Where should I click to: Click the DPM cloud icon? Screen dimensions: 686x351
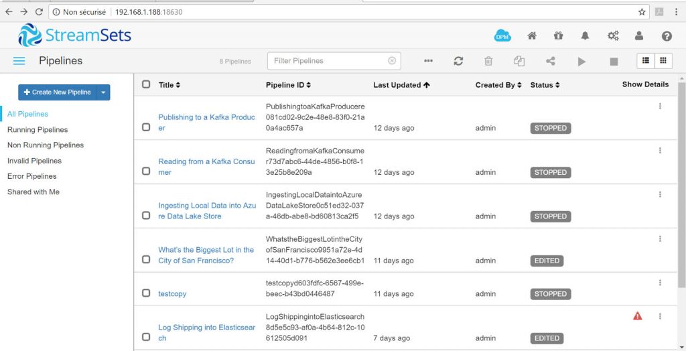(502, 36)
